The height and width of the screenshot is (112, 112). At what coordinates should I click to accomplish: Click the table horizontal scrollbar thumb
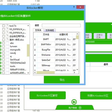point(45,72)
